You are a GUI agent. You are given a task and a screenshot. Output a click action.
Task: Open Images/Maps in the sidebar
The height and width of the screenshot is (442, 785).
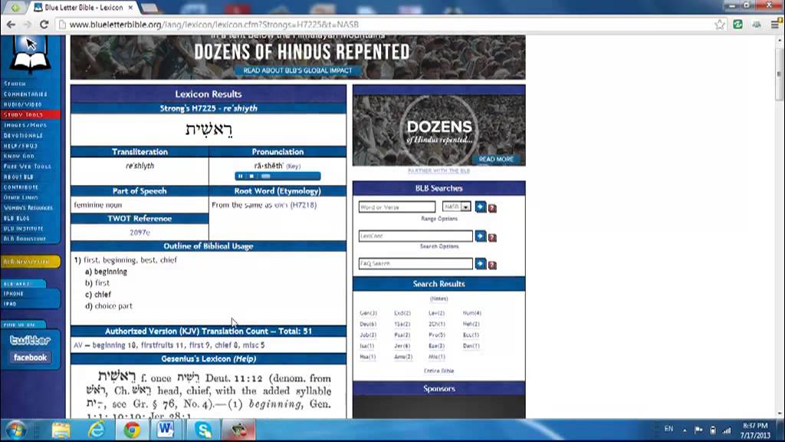point(25,125)
